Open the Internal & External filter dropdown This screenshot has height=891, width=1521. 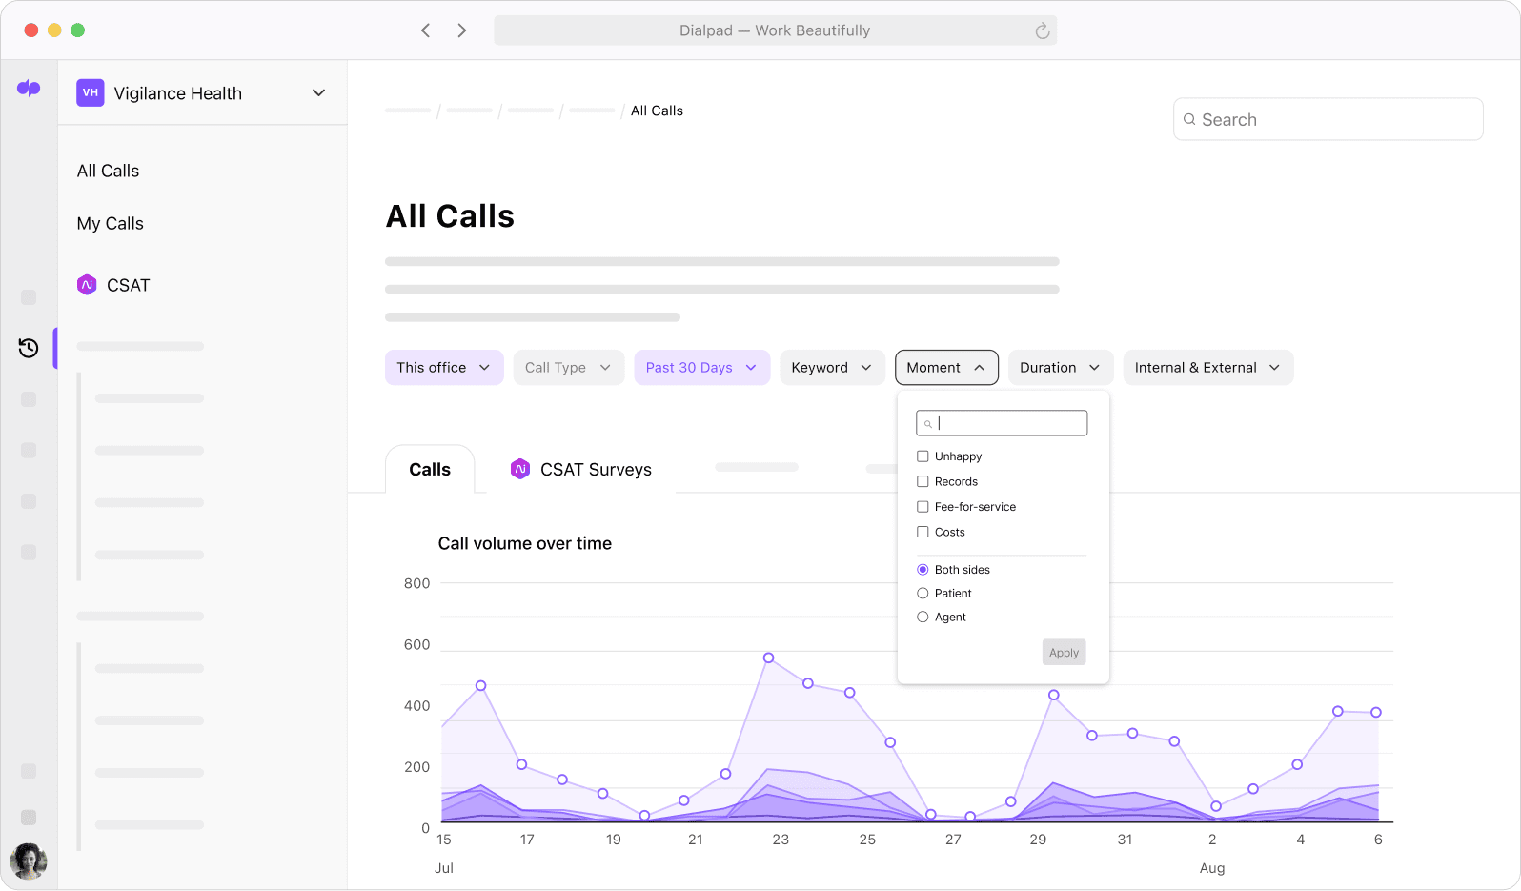(1207, 368)
